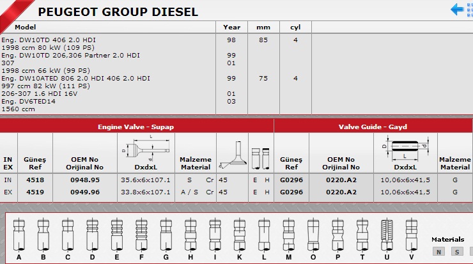
Task: Click the blue back arrow icon
Action: 457,10
